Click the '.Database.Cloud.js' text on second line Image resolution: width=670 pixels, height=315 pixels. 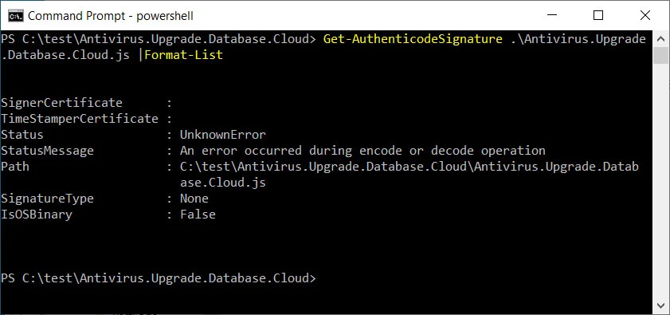pyautogui.click(x=65, y=55)
